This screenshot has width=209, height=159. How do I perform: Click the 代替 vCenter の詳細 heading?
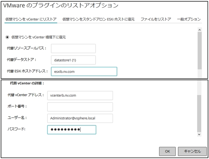(x=27, y=83)
